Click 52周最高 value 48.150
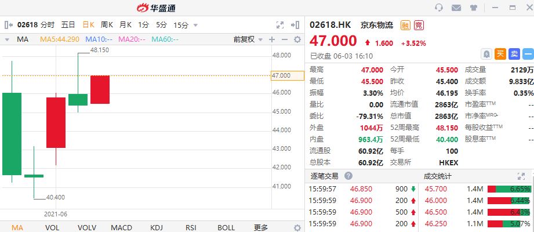Screen dimensions: 534x232 click(447, 128)
